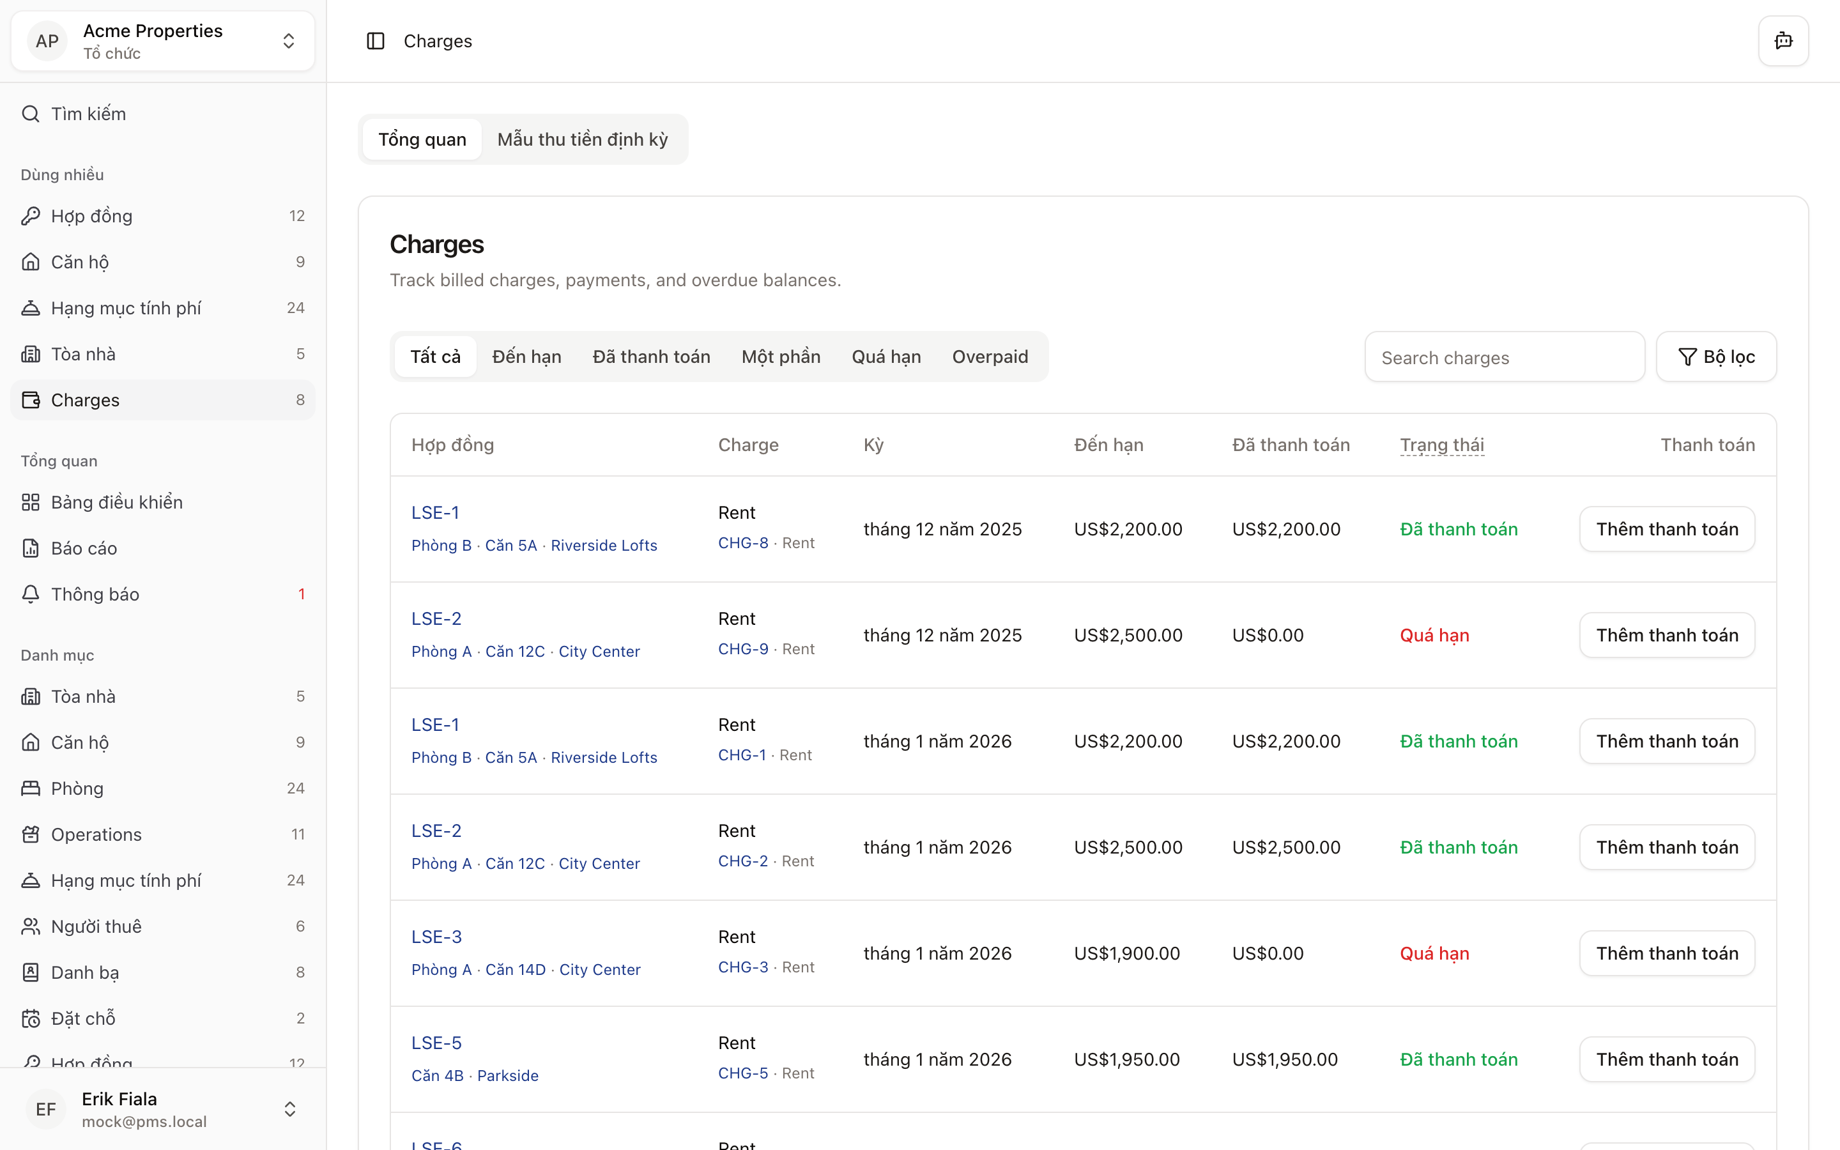
Task: Focus the Search charges field
Action: (x=1504, y=358)
